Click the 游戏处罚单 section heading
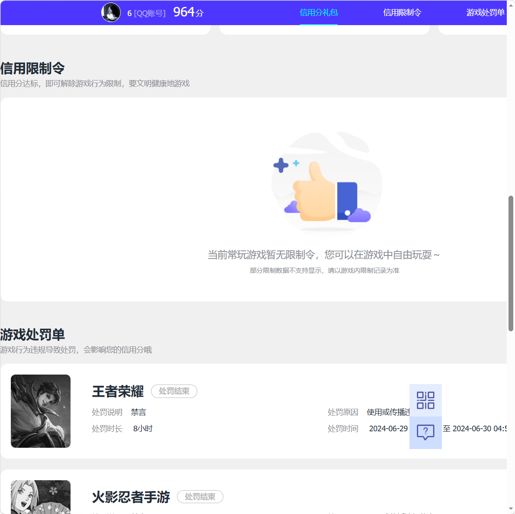This screenshot has height=514, width=515. 32,335
